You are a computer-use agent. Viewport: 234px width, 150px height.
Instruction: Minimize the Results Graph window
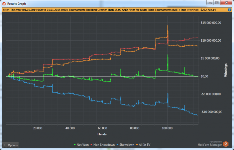[x=210, y=3]
